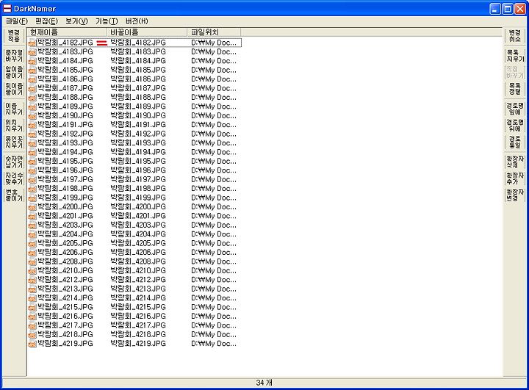Click the new name for 박람회_4206.JPG

[x=138, y=253]
